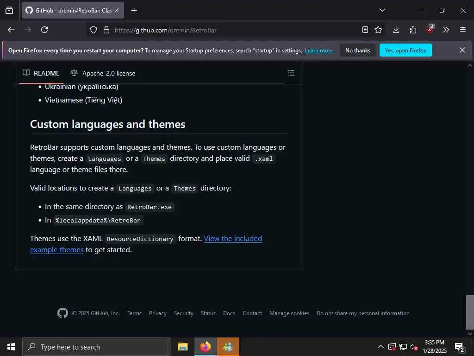Open uBlock Origin extension badge

430,29
